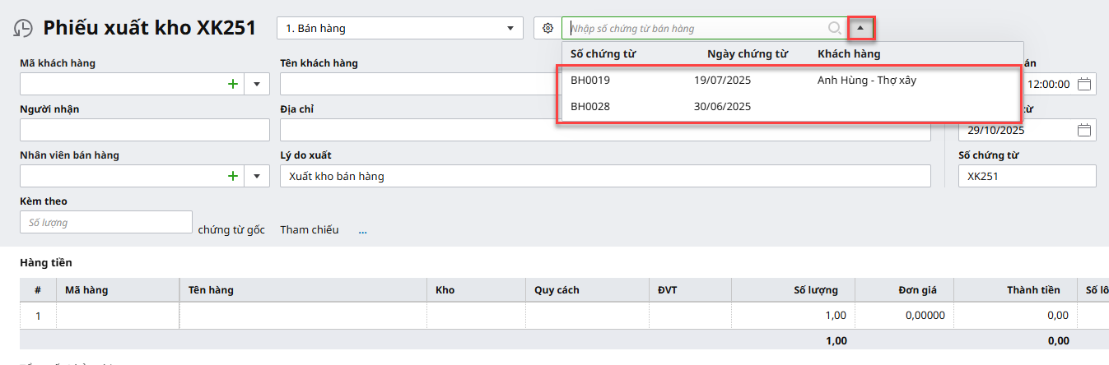Click the history clock icon beside the title
This screenshot has width=1109, height=365.
22,29
